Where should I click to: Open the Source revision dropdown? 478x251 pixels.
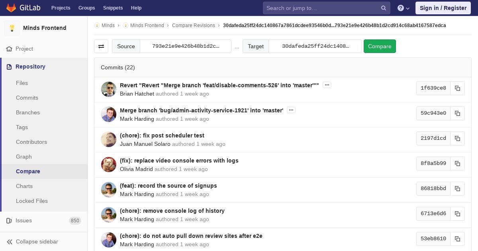pos(186,46)
